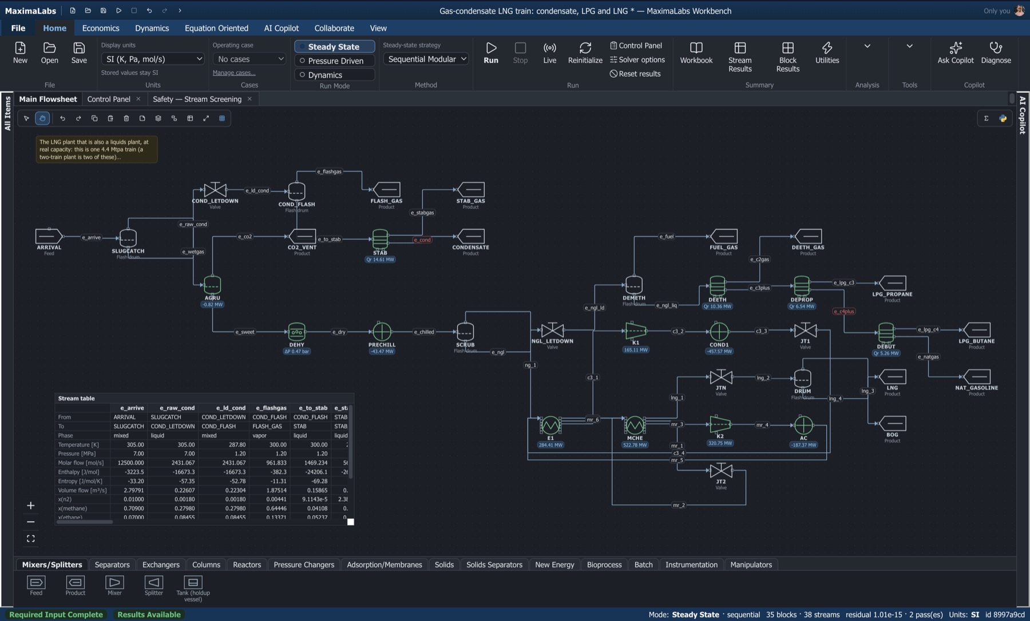The height and width of the screenshot is (621, 1030).
Task: Click the Live mode icon
Action: (x=549, y=53)
